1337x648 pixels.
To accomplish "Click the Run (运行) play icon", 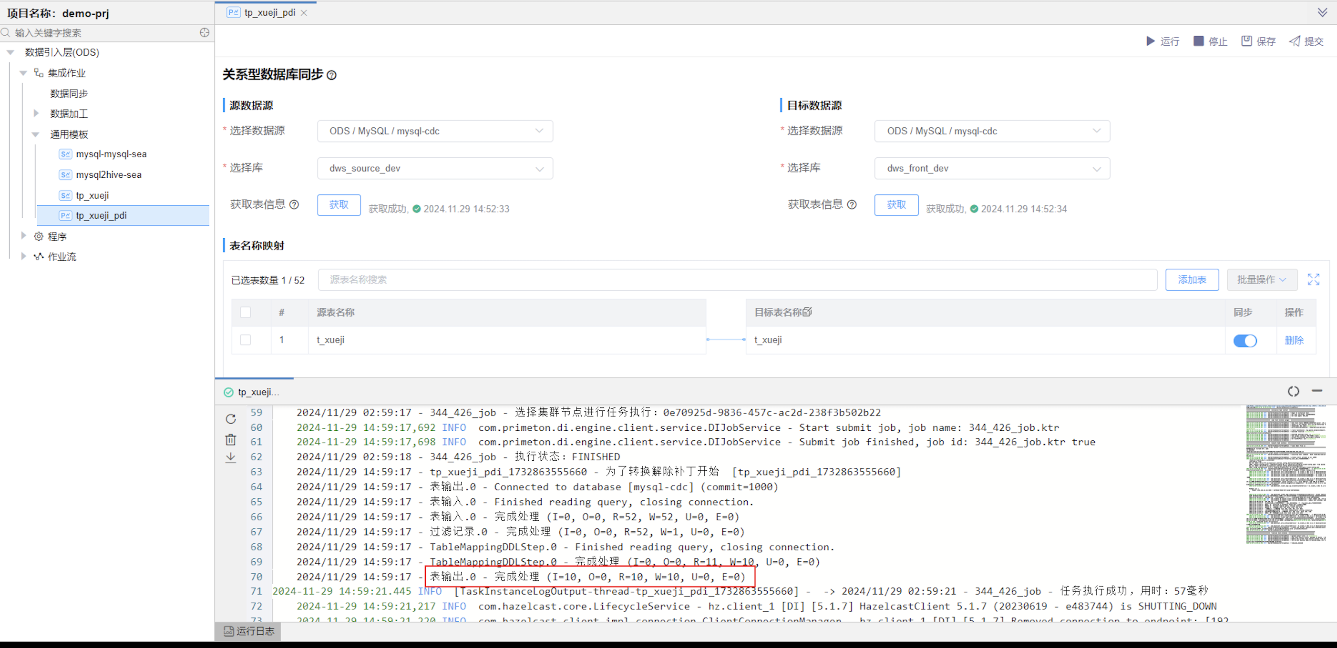I will click(x=1150, y=41).
